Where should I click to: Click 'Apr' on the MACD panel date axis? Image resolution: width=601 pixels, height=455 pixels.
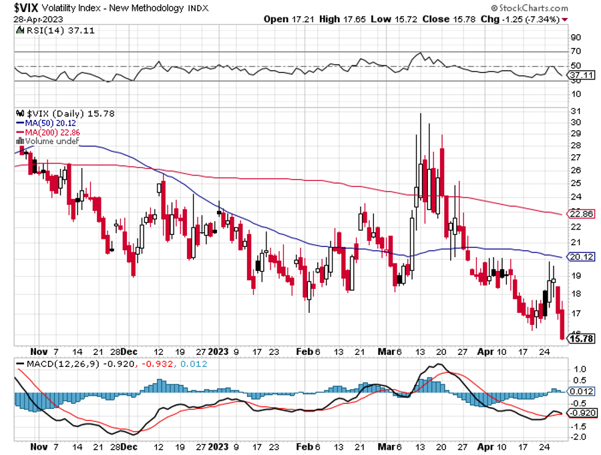coord(485,446)
